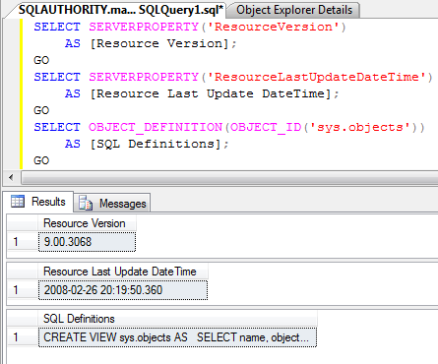Screen dimensions: 438x364
Task: Select the CREATE VIEW sys.objects result cell
Action: pyautogui.click(x=177, y=337)
